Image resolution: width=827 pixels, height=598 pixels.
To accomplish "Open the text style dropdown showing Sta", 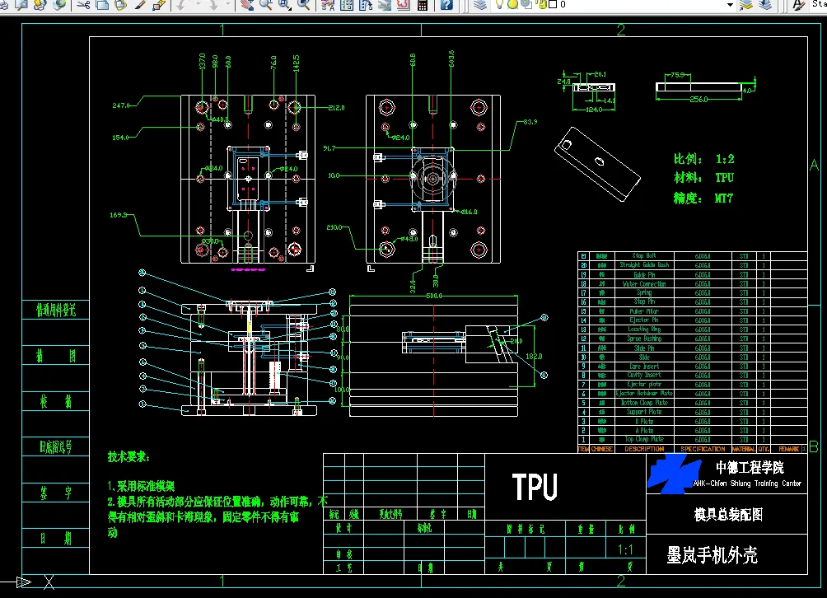I will 819,4.
